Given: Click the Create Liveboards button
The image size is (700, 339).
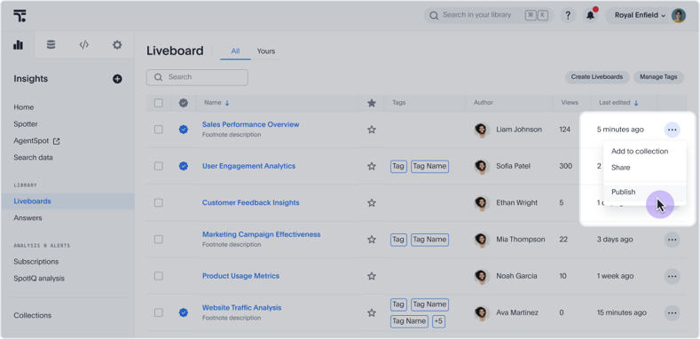Looking at the screenshot, I should [597, 77].
